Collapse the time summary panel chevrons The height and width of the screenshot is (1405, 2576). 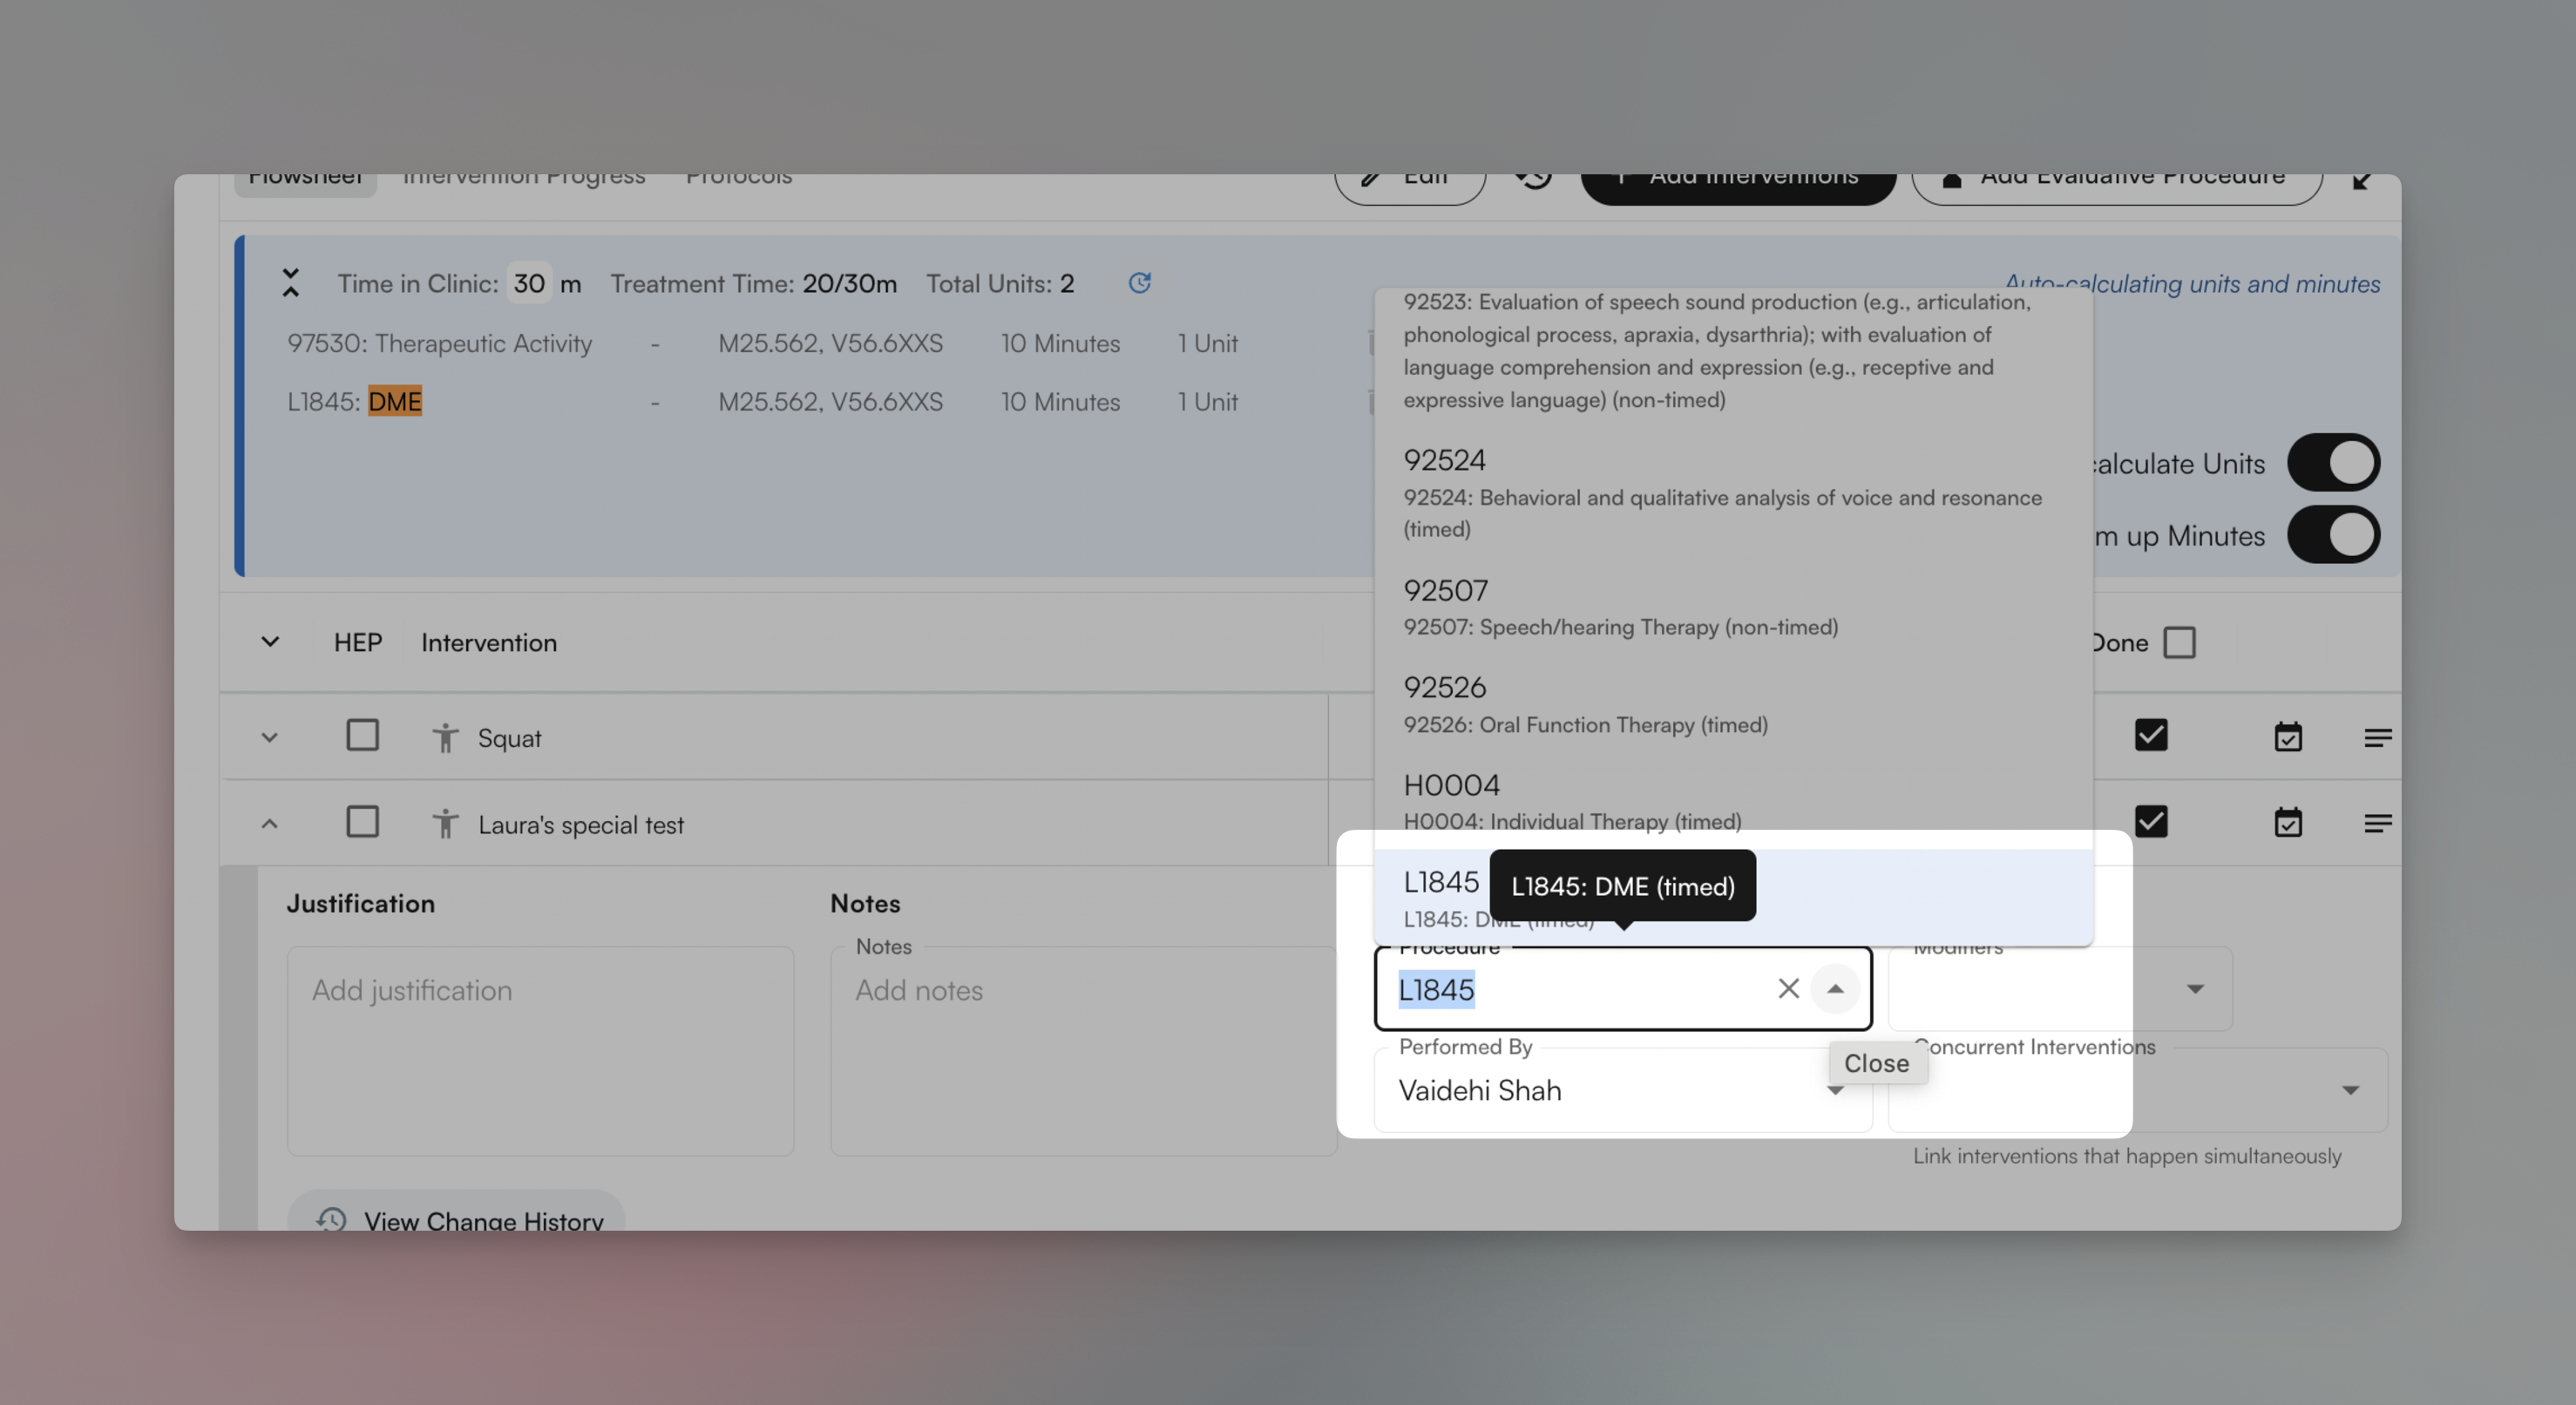291,283
